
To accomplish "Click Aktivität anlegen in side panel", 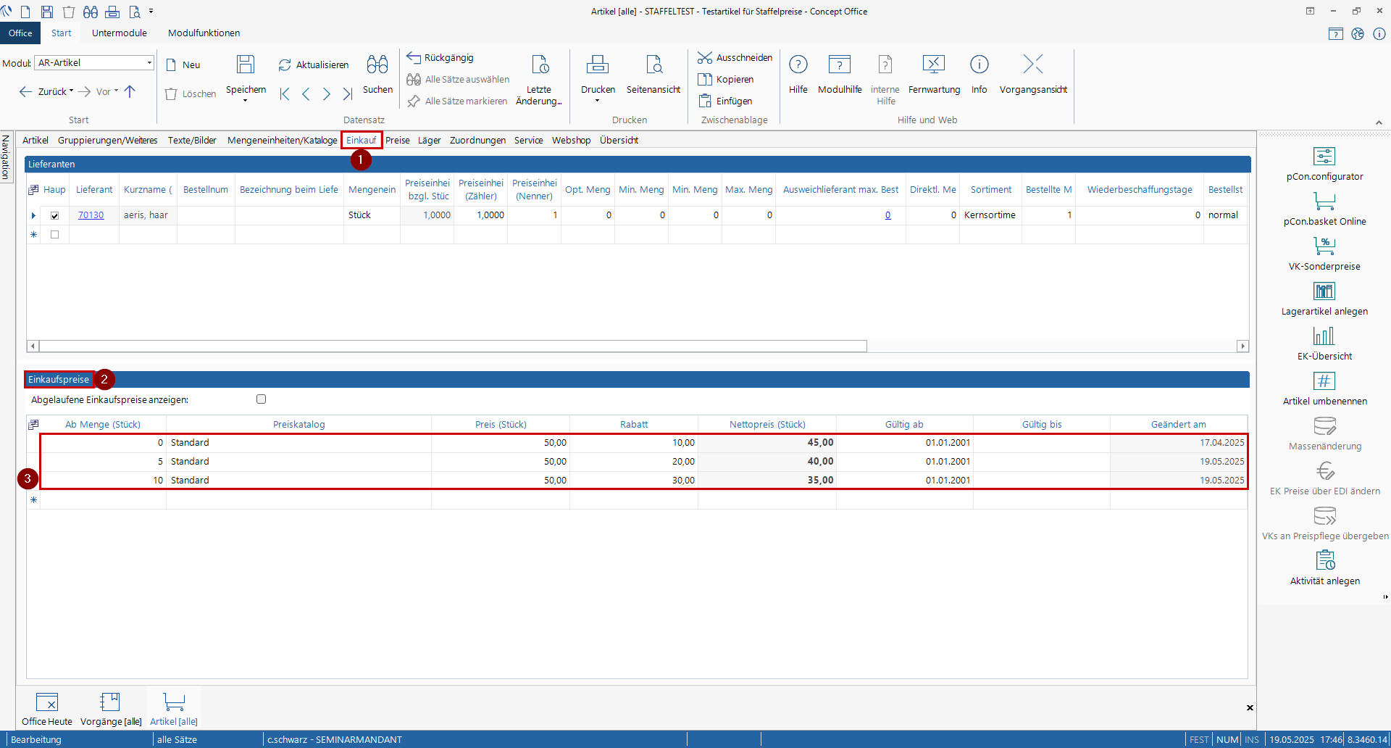I will [x=1324, y=561].
